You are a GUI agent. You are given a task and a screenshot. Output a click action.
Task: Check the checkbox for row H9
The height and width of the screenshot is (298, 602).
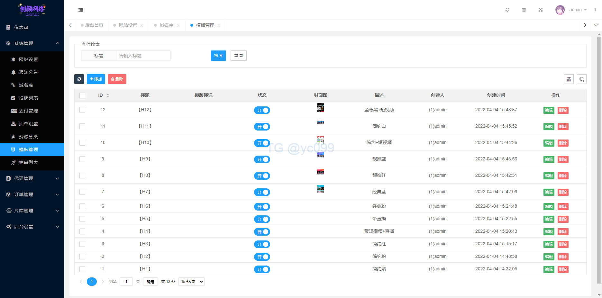tap(82, 159)
